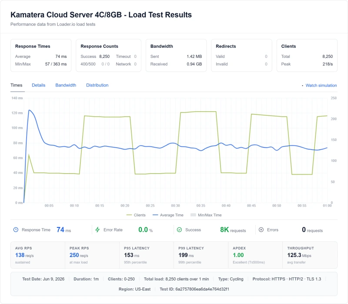Switch to the Details tab
Screen dimensions: 348x304
point(39,85)
